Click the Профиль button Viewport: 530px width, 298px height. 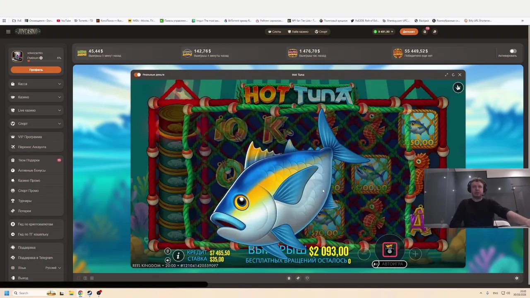pos(36,70)
